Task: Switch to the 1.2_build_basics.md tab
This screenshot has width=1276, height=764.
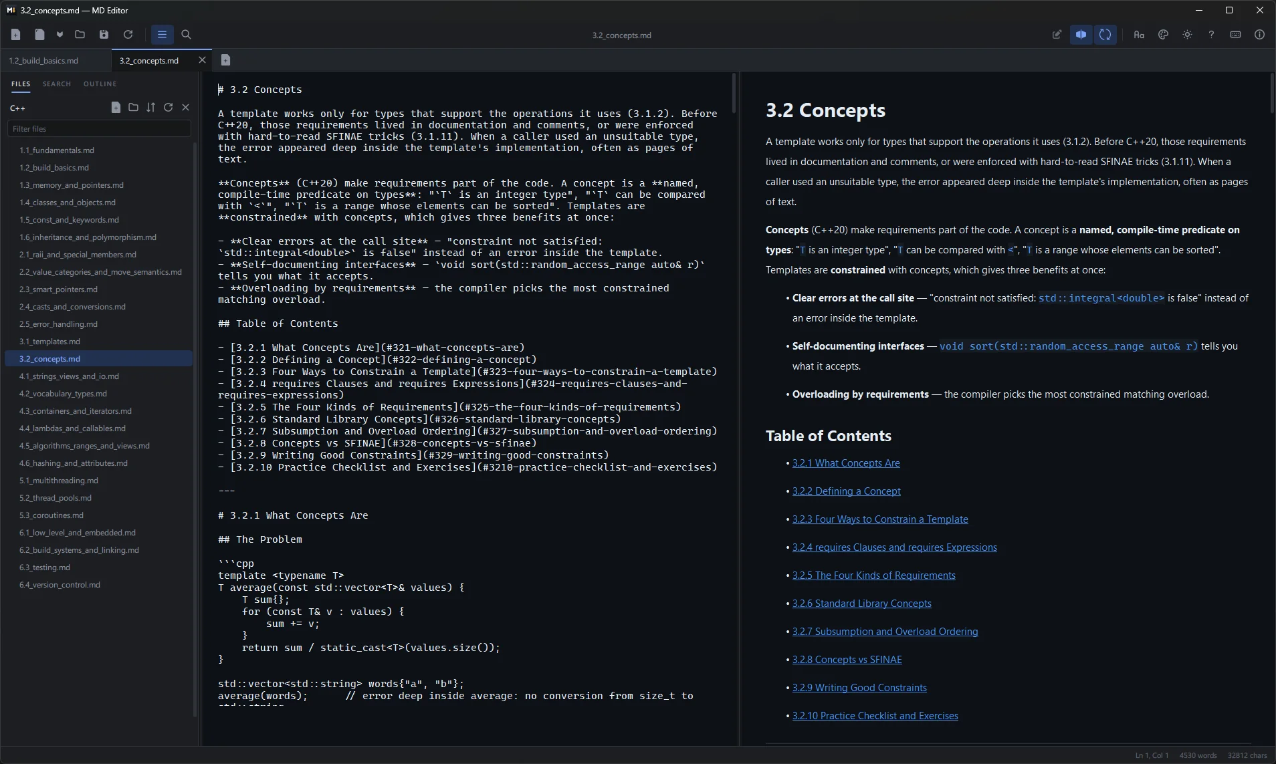Action: tap(56, 60)
